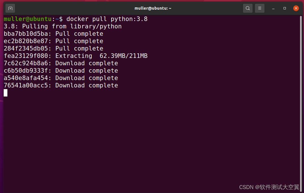Click the window title "muller@ubuntu: ~"
Viewport: 304px width, 193px height.
click(153, 8)
